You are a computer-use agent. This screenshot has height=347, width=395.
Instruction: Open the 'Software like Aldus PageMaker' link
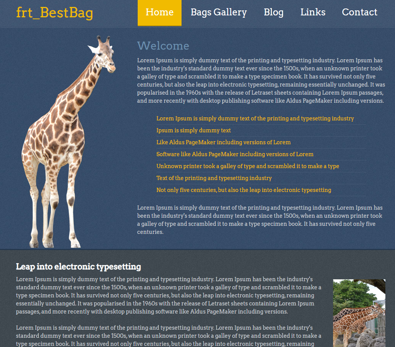(x=235, y=154)
